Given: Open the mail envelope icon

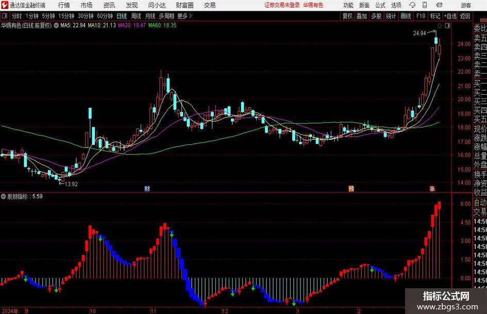Looking at the screenshot, I should tap(439, 5).
